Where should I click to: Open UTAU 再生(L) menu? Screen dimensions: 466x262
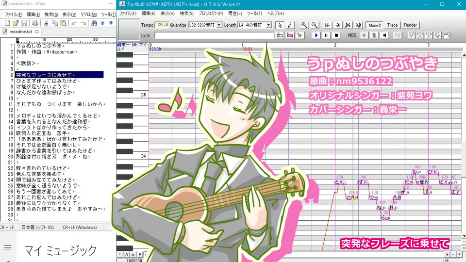[x=235, y=14]
